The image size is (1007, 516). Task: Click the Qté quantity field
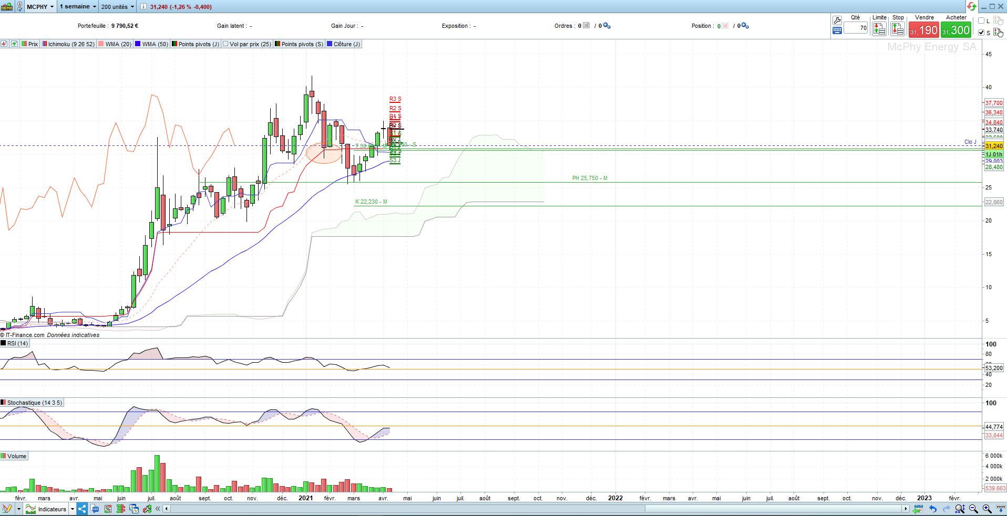coord(856,28)
